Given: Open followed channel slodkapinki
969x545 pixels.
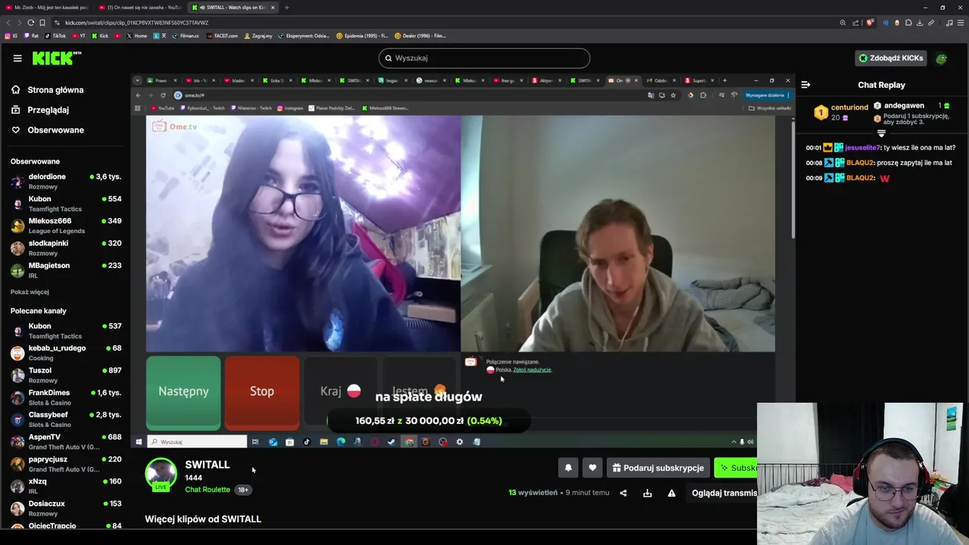Looking at the screenshot, I should pos(66,248).
